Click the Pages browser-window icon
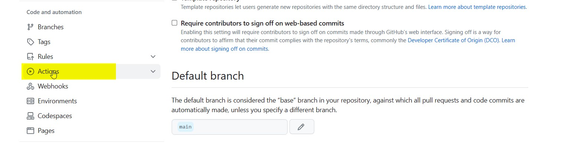 30,131
